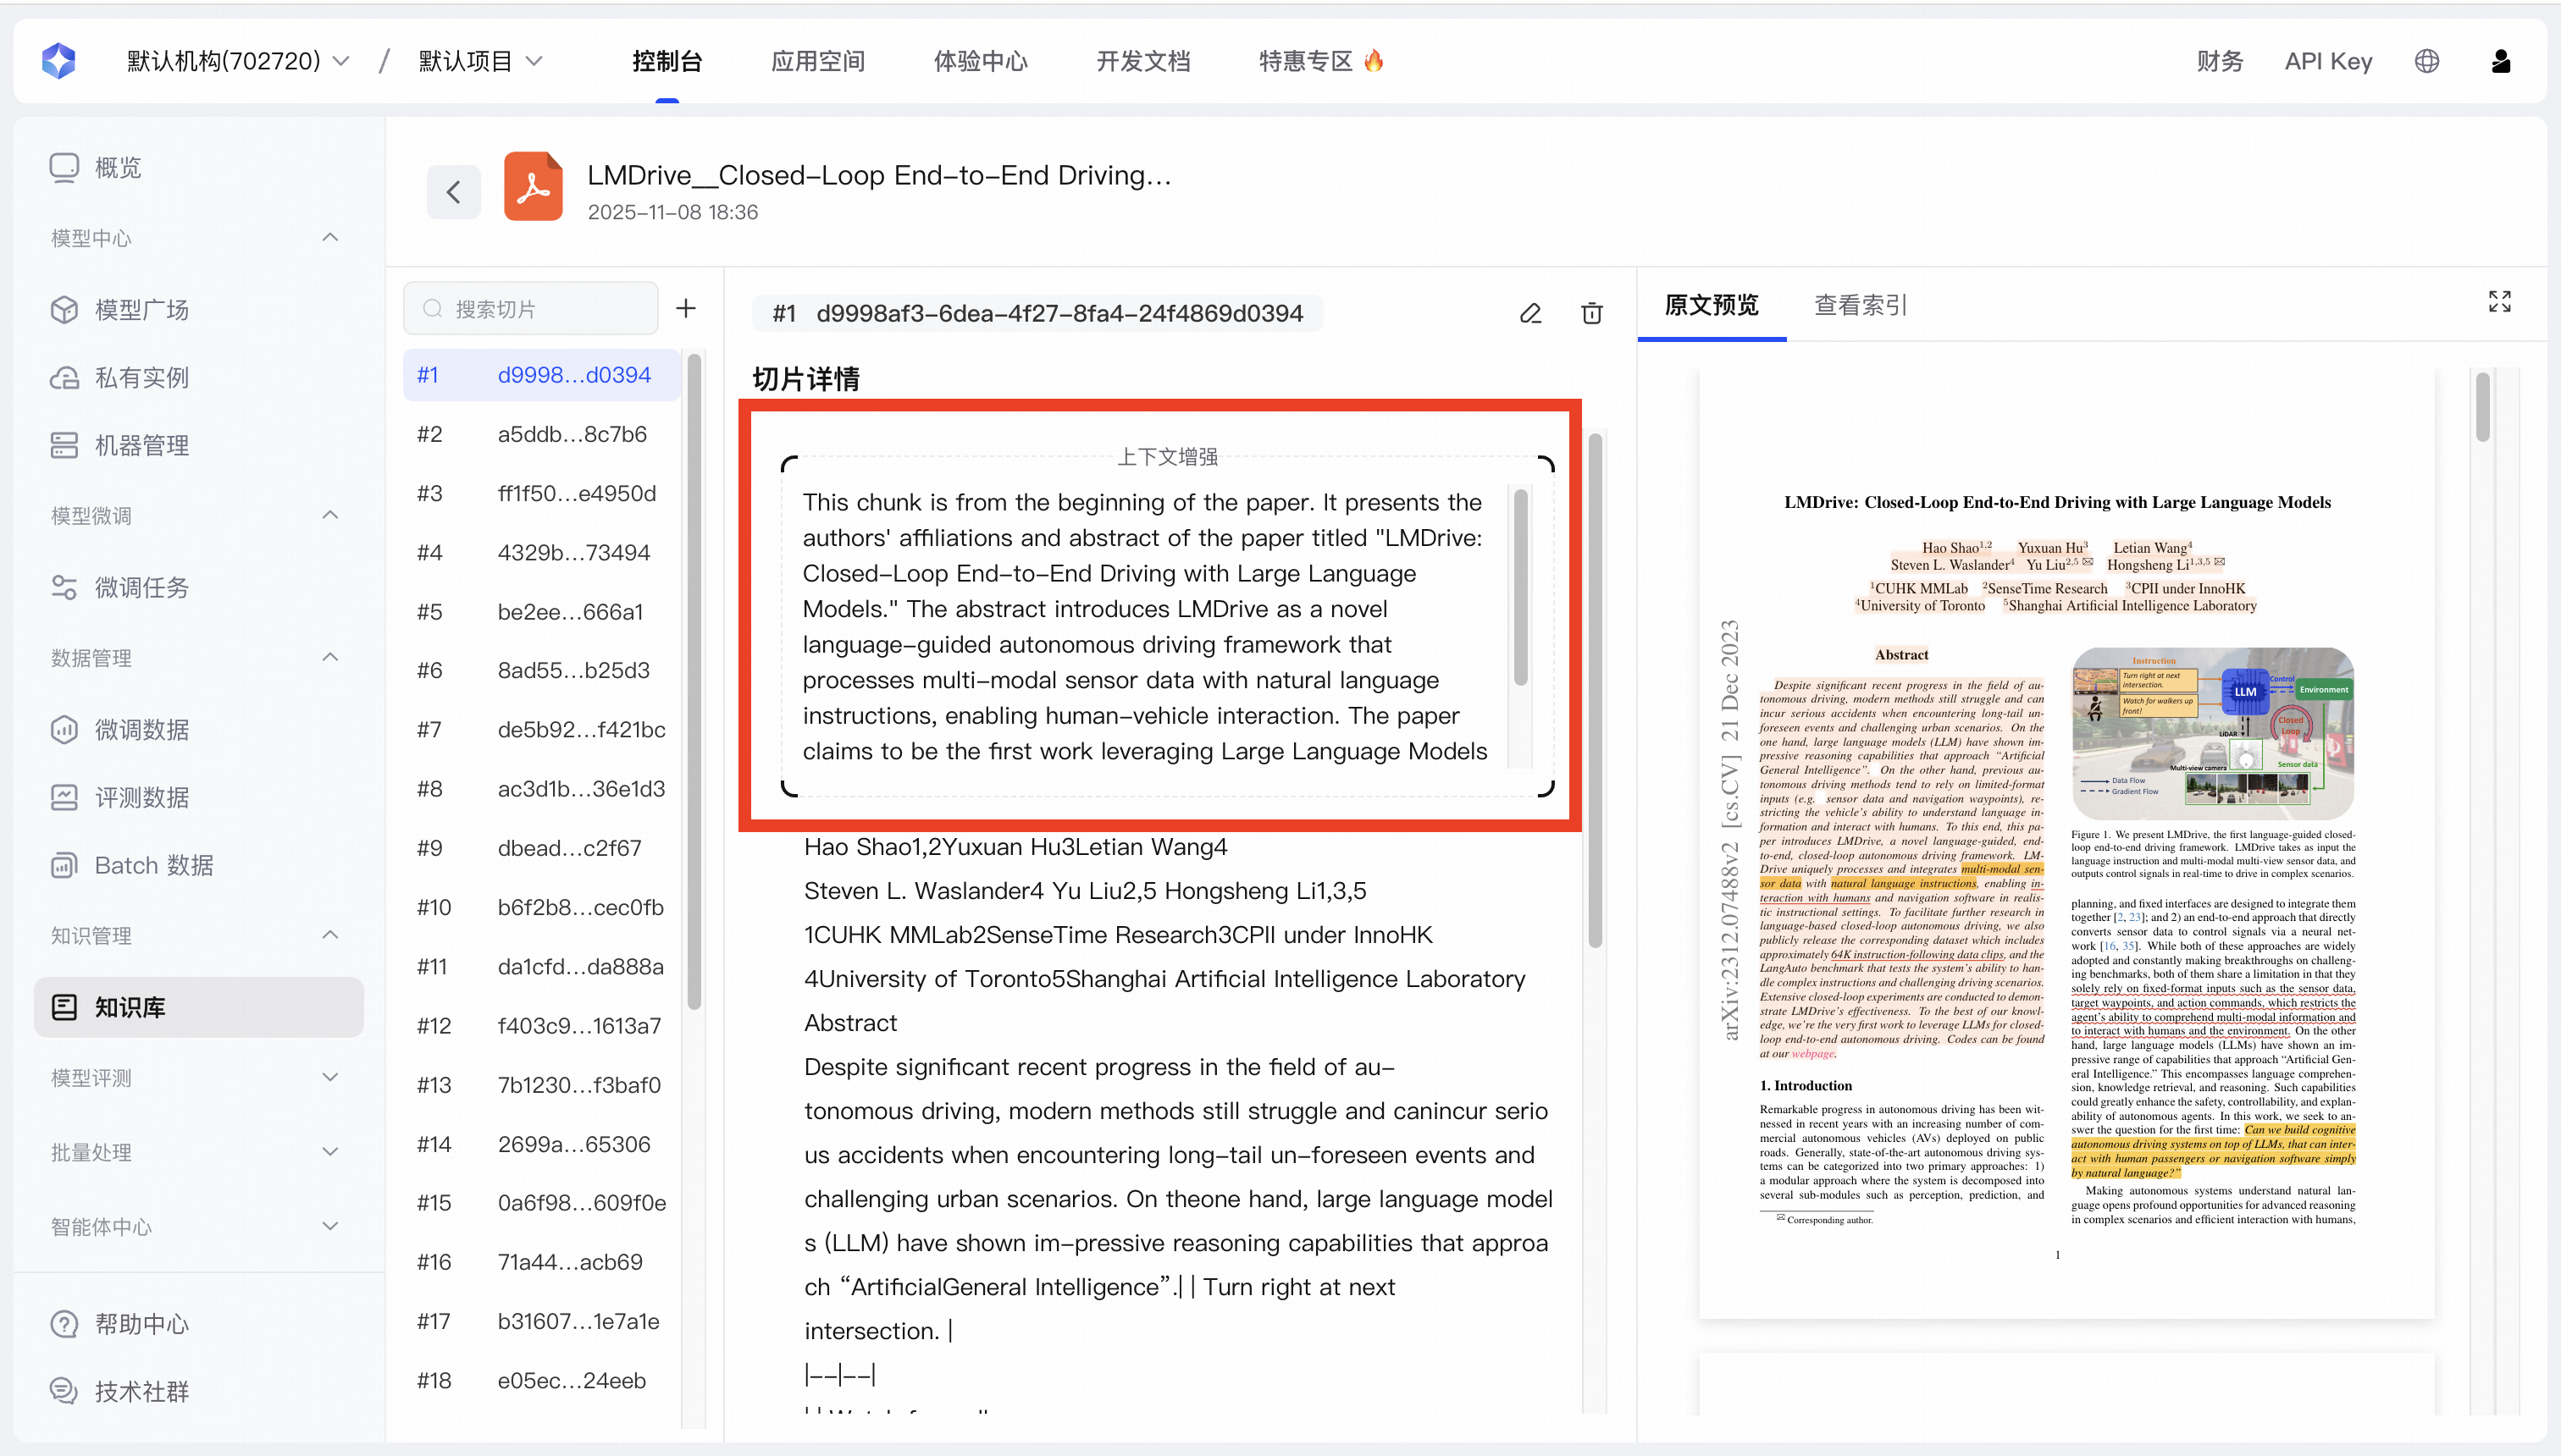This screenshot has width=2561, height=1456.
Task: Click the platform logo icon
Action: [x=59, y=61]
